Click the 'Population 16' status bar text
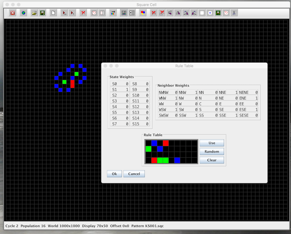The width and height of the screenshot is (291, 234). pos(33,226)
